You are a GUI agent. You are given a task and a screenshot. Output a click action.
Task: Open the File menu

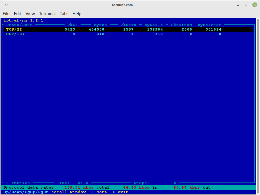pyautogui.click(x=6, y=14)
